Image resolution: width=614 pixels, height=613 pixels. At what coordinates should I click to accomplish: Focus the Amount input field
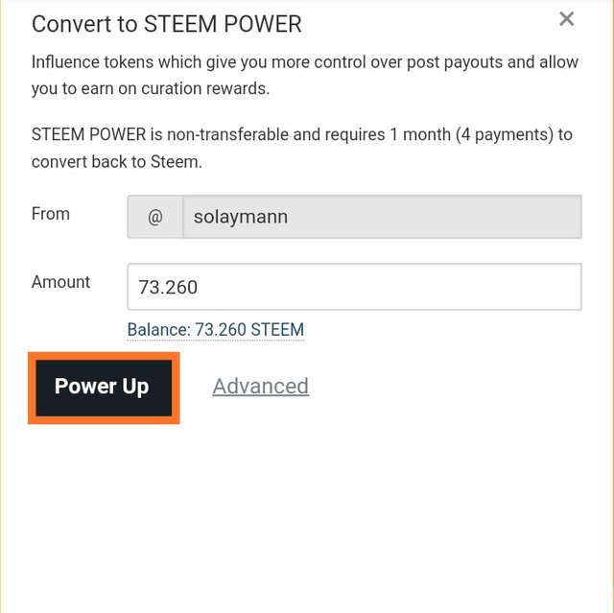353,287
